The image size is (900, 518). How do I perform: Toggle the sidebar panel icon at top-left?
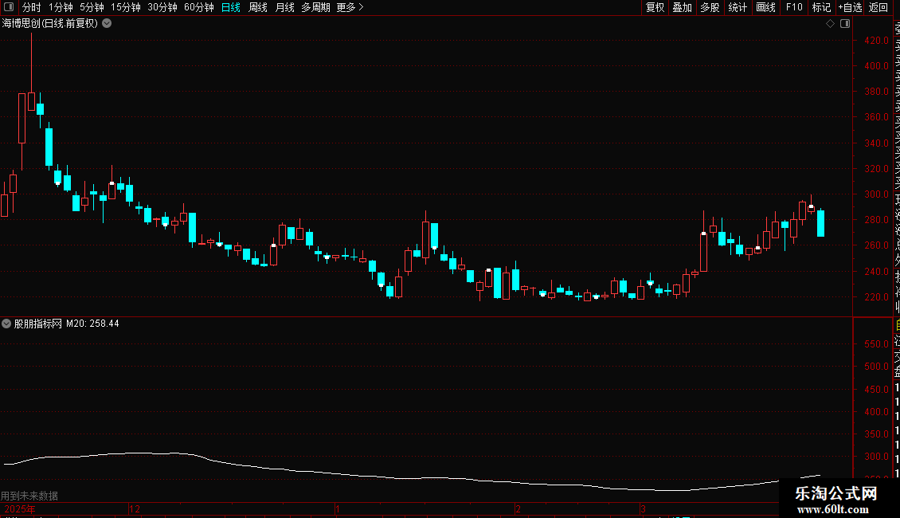coord(9,7)
